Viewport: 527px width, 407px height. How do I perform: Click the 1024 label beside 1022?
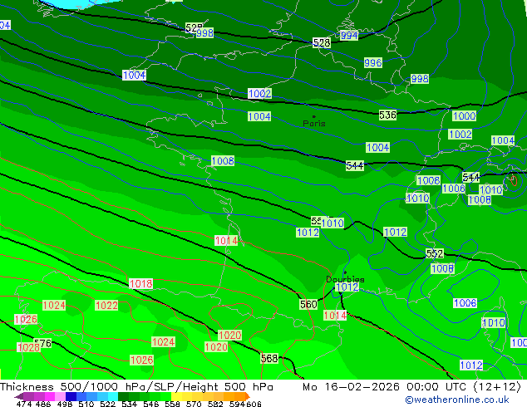click(54, 306)
